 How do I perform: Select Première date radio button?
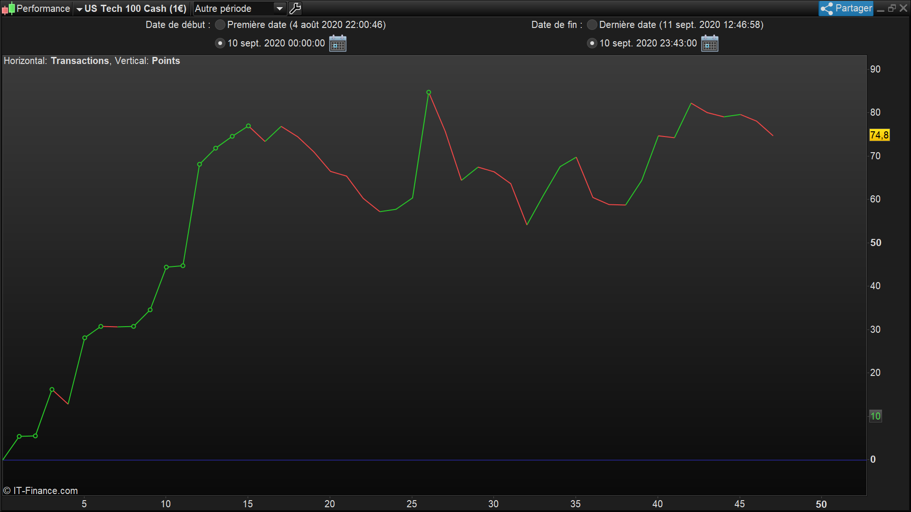click(220, 25)
